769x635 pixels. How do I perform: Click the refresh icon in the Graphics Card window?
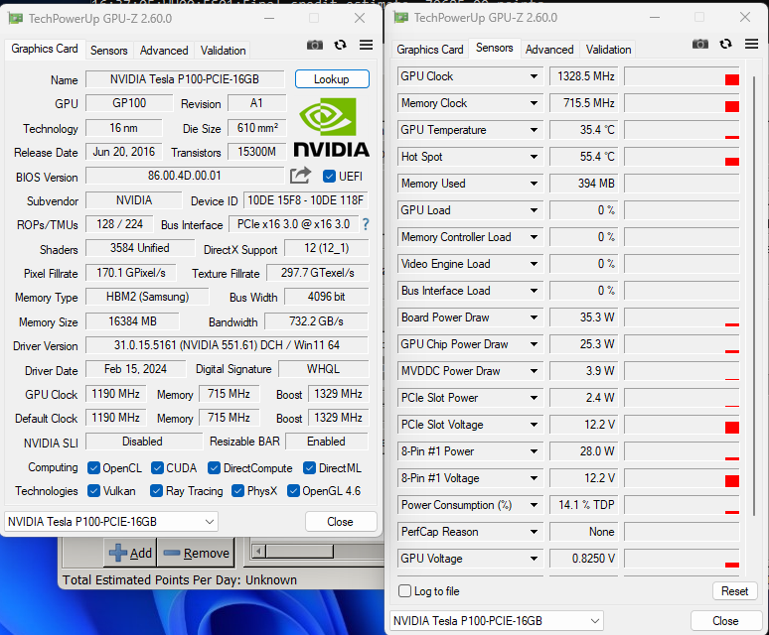[x=341, y=45]
